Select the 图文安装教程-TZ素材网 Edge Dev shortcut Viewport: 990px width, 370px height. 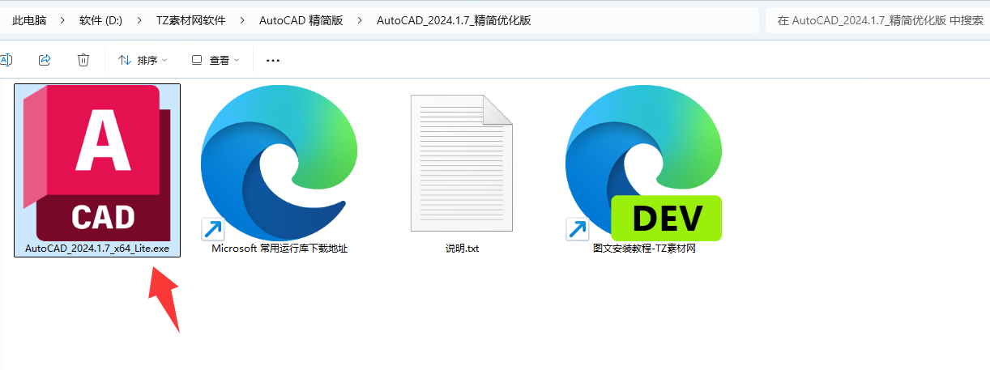coord(643,162)
